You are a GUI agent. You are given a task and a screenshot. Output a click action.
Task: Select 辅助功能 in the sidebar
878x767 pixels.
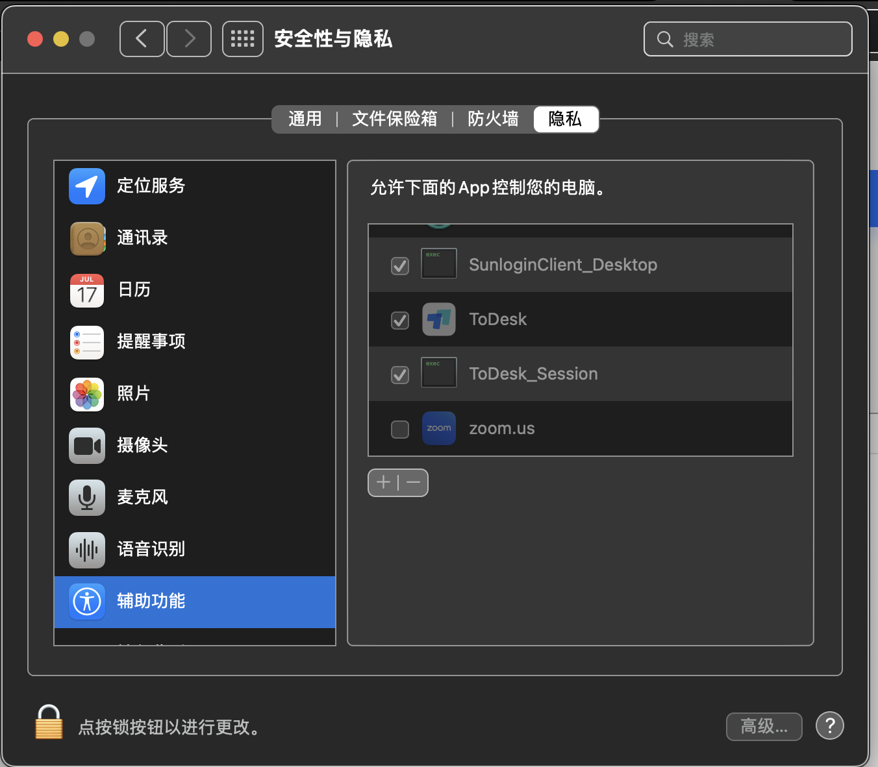click(x=195, y=602)
